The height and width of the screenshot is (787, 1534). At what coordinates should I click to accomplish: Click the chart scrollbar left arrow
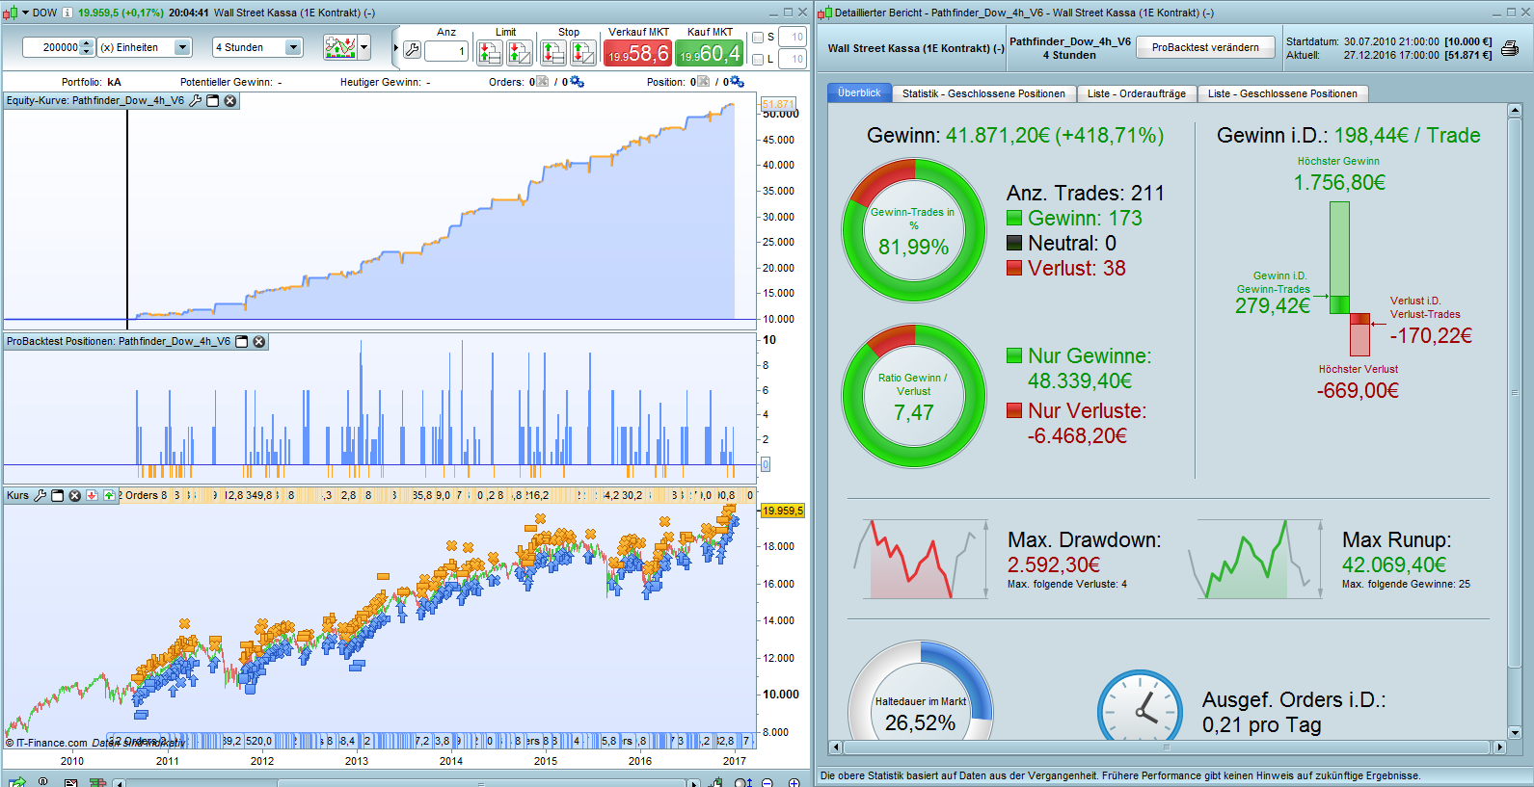pos(120,782)
